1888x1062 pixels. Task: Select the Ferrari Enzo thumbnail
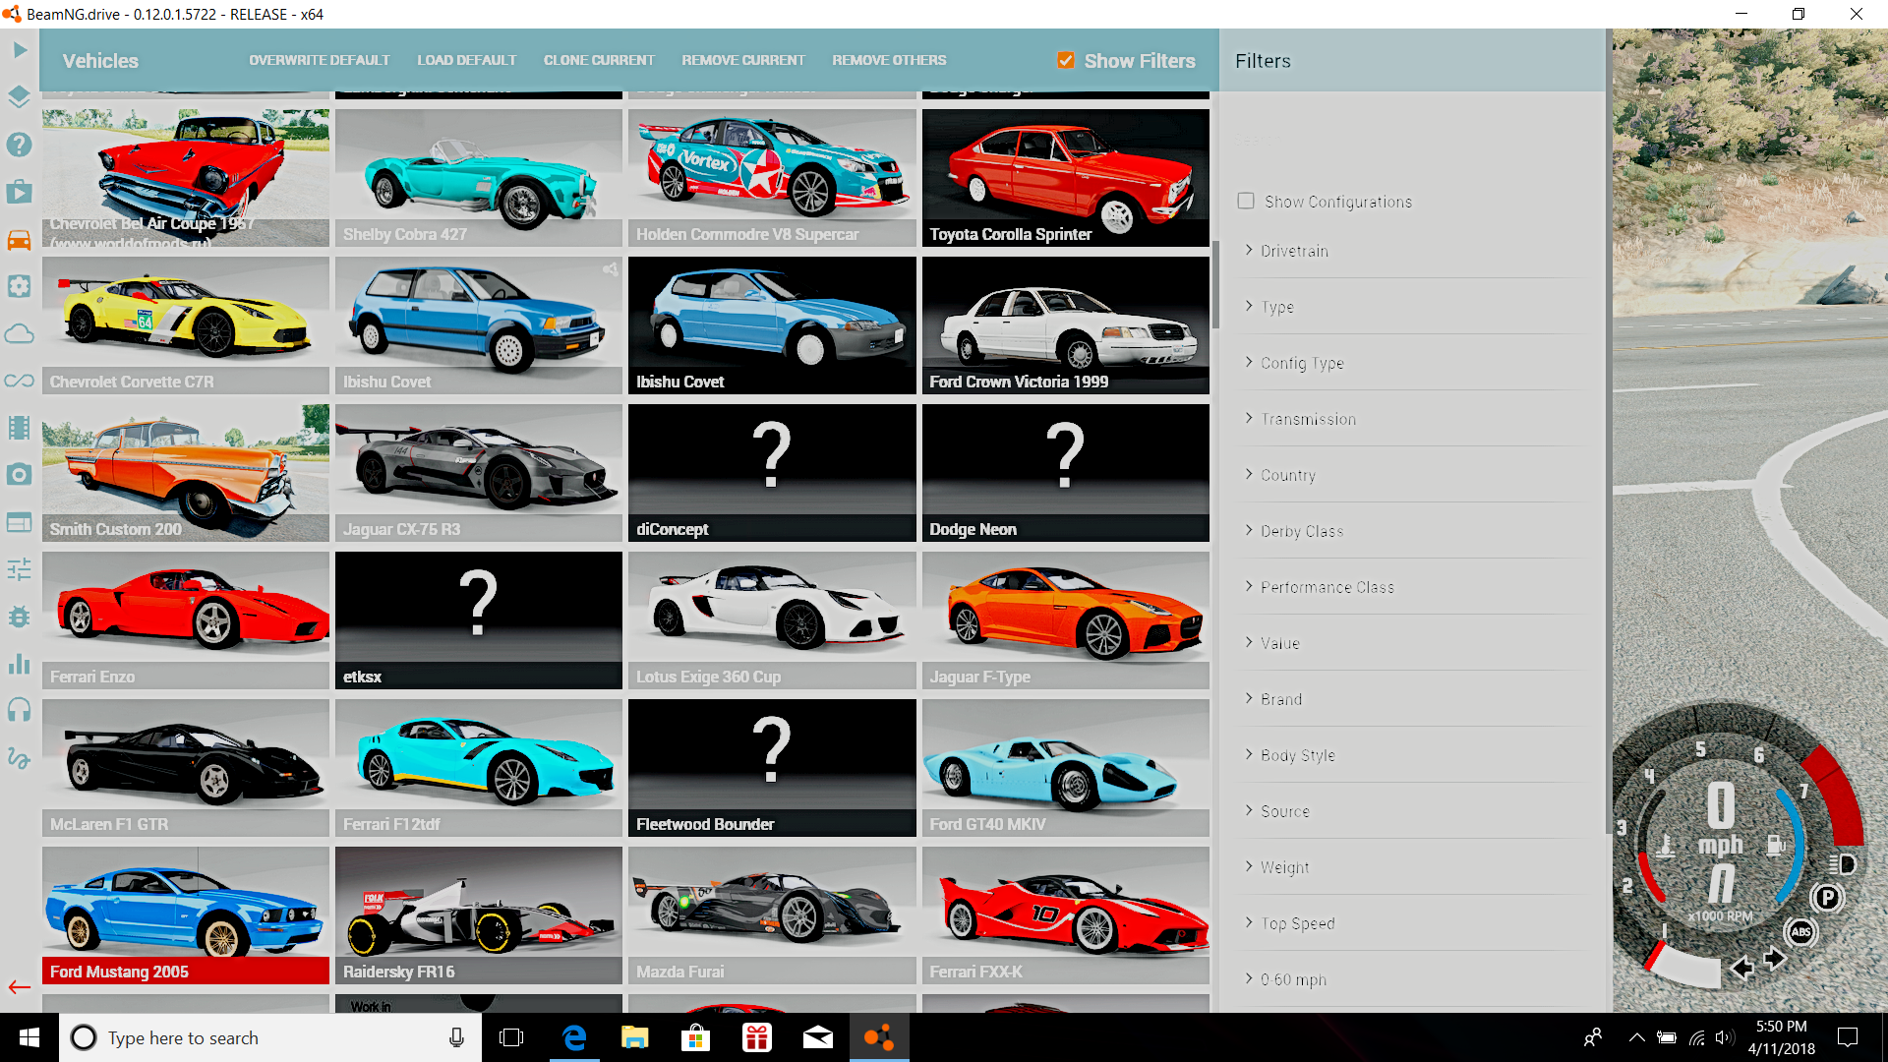pyautogui.click(x=186, y=620)
